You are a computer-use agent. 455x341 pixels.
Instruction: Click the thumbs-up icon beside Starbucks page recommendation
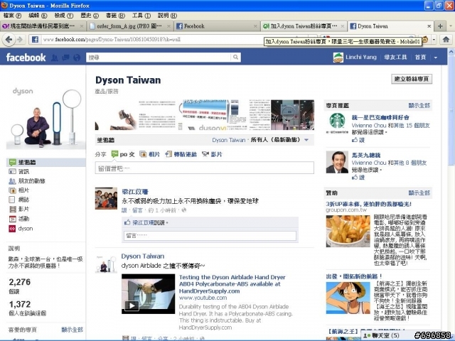point(355,140)
